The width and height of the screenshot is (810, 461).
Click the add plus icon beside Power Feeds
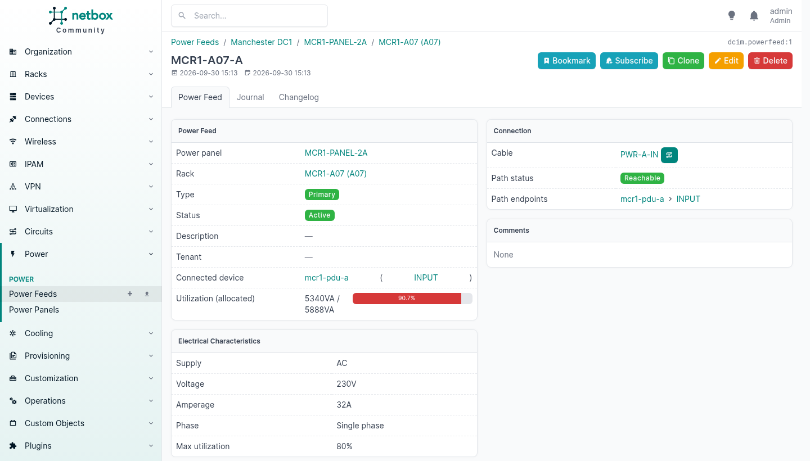[x=130, y=293]
